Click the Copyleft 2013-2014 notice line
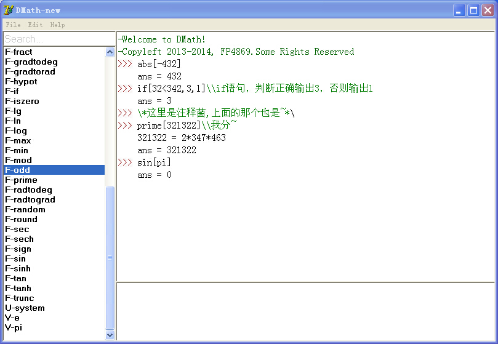 (236, 52)
